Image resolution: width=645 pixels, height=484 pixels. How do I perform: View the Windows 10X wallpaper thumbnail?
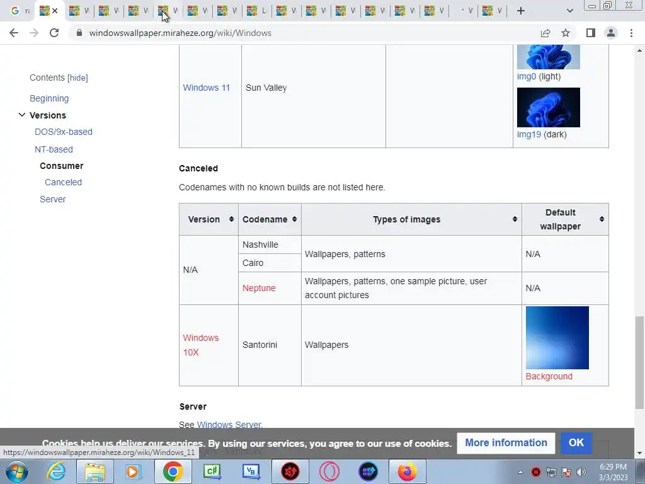tap(557, 338)
